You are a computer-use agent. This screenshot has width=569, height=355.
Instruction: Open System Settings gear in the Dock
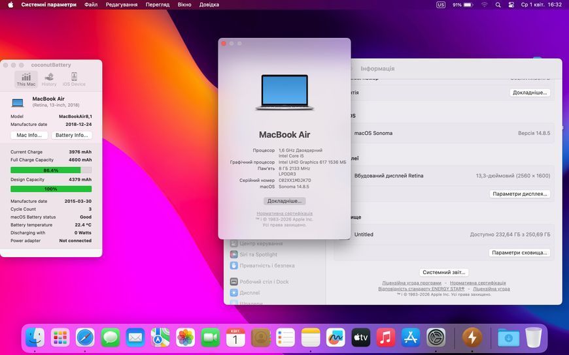[436, 338]
